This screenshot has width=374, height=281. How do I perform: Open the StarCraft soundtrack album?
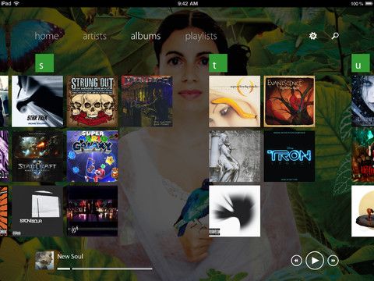click(37, 156)
